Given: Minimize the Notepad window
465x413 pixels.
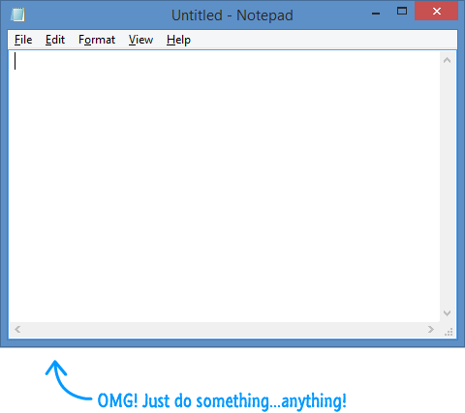Looking at the screenshot, I should (376, 14).
